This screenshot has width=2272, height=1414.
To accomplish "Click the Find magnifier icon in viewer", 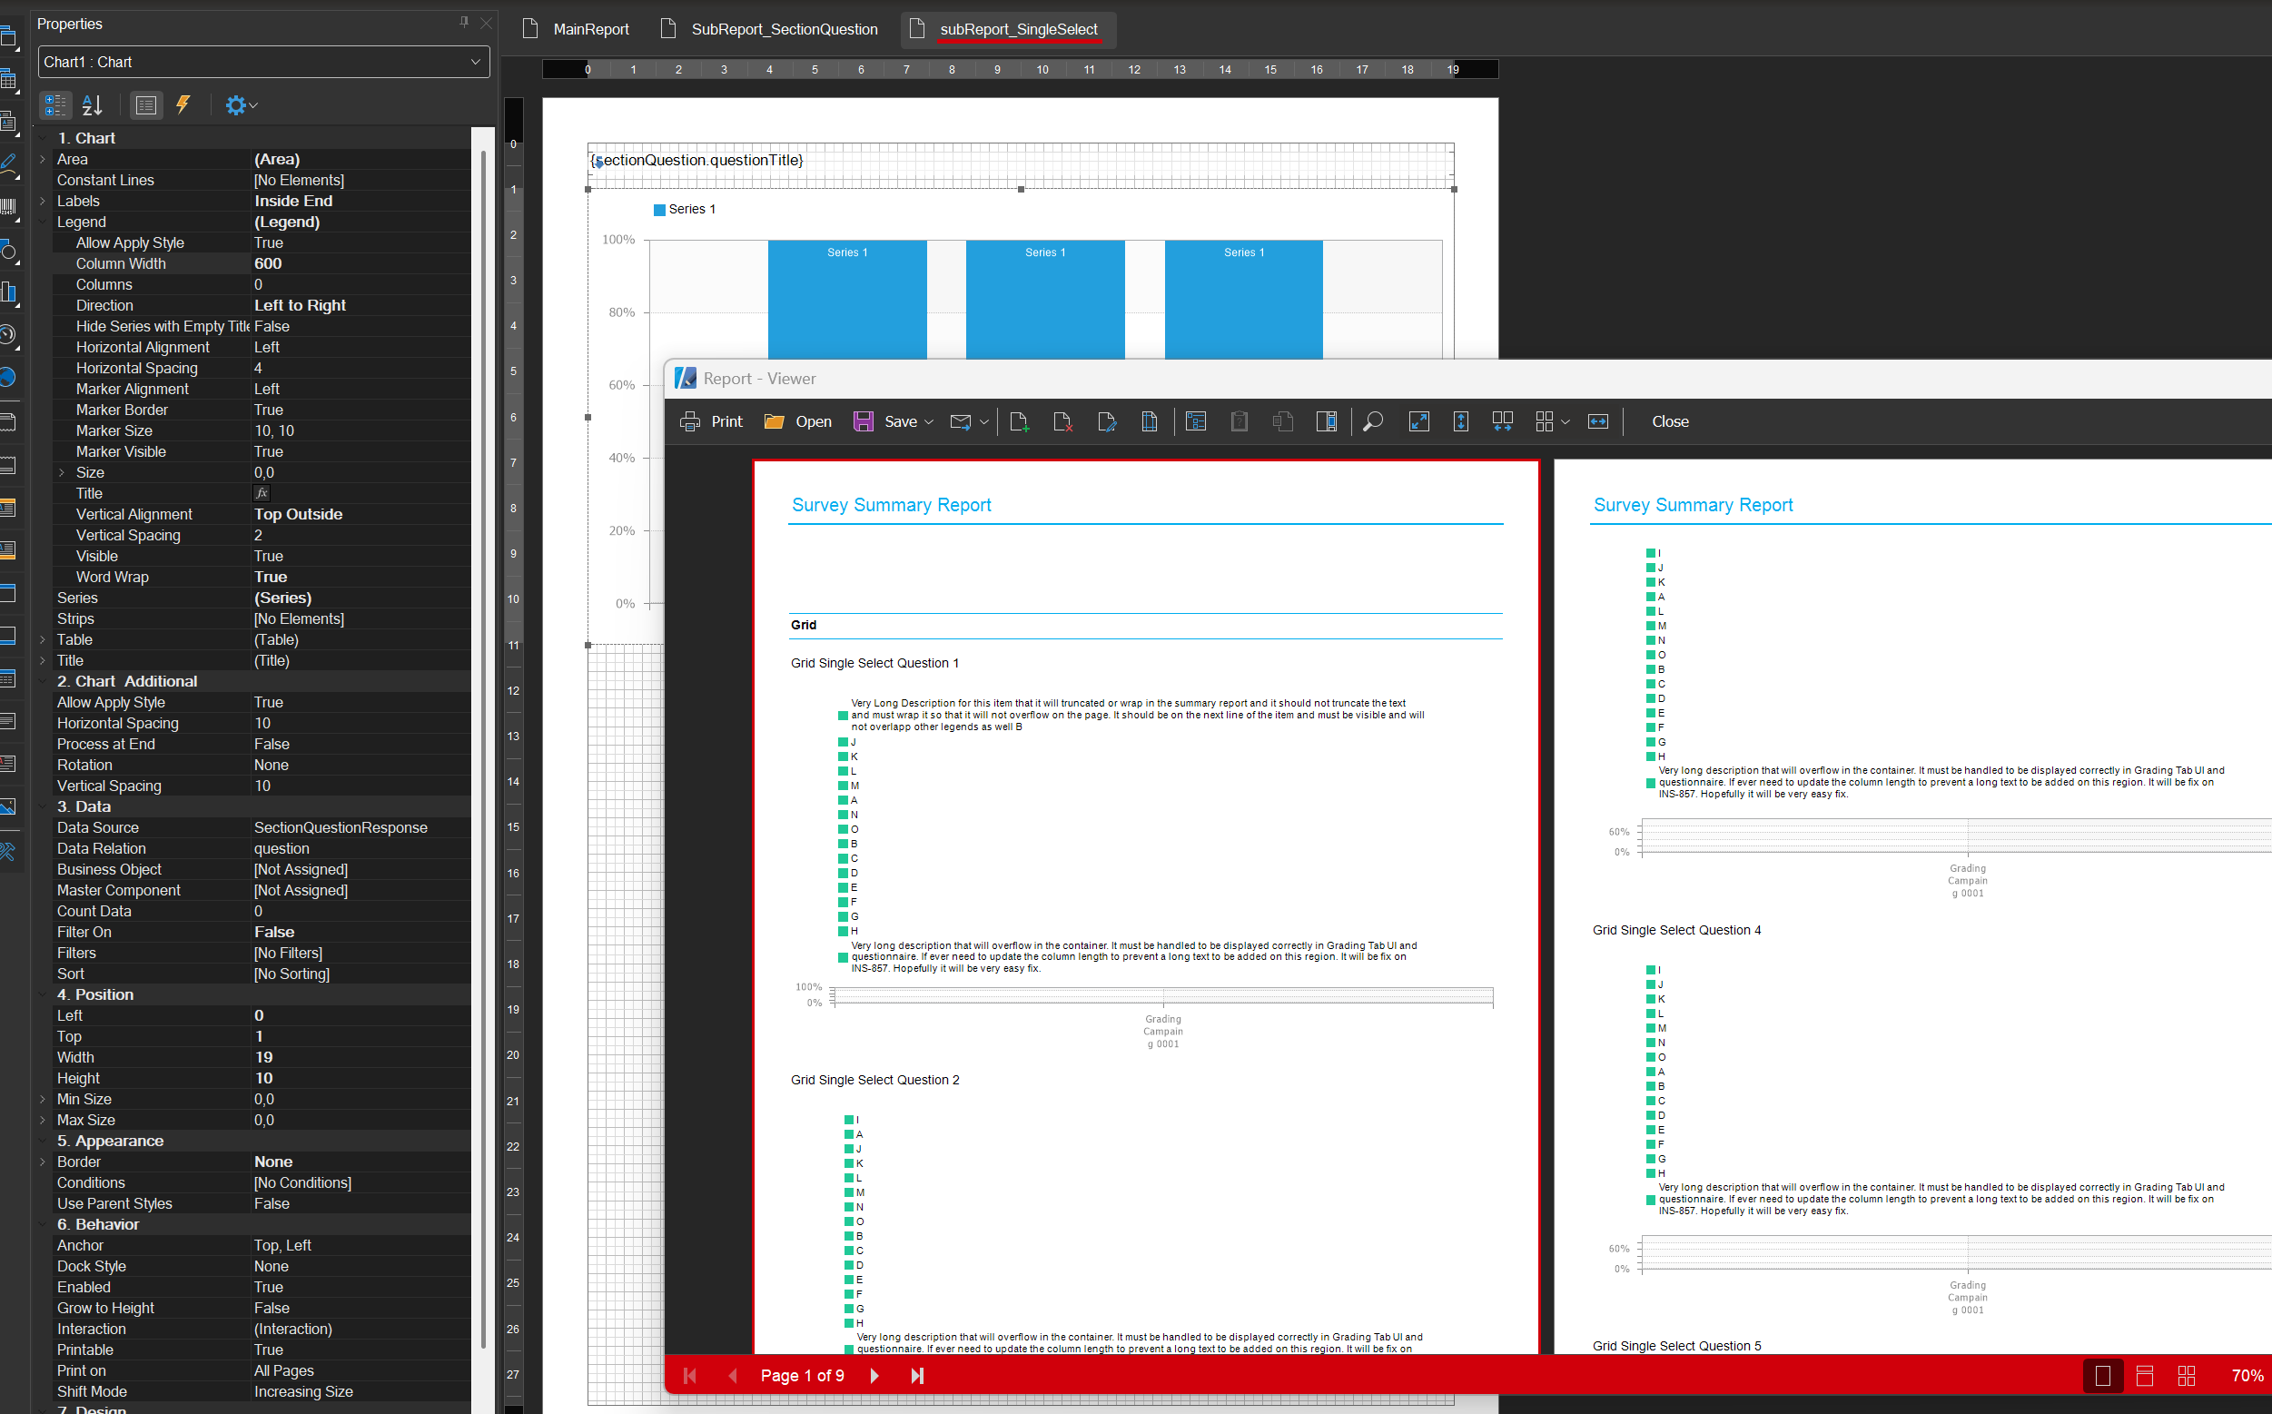I will pos(1372,421).
